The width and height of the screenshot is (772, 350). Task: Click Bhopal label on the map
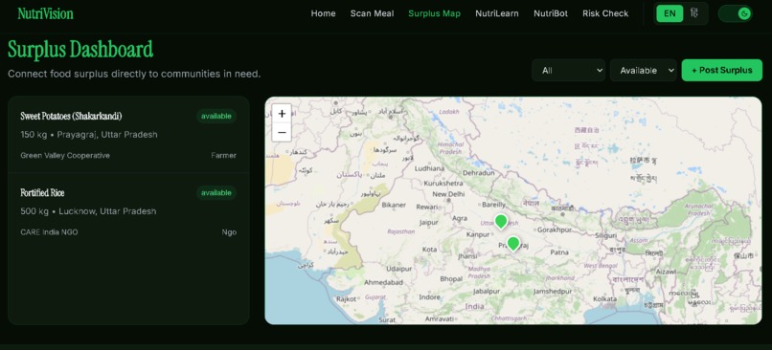click(x=451, y=278)
